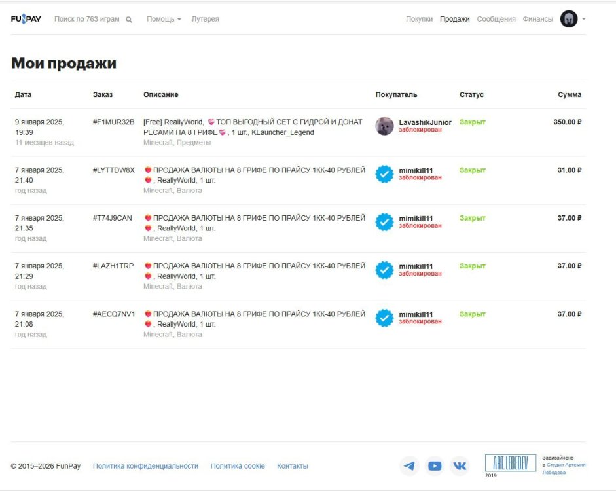Click the 'Статус' column header
Screen dimensions: 616x491
[x=471, y=94]
